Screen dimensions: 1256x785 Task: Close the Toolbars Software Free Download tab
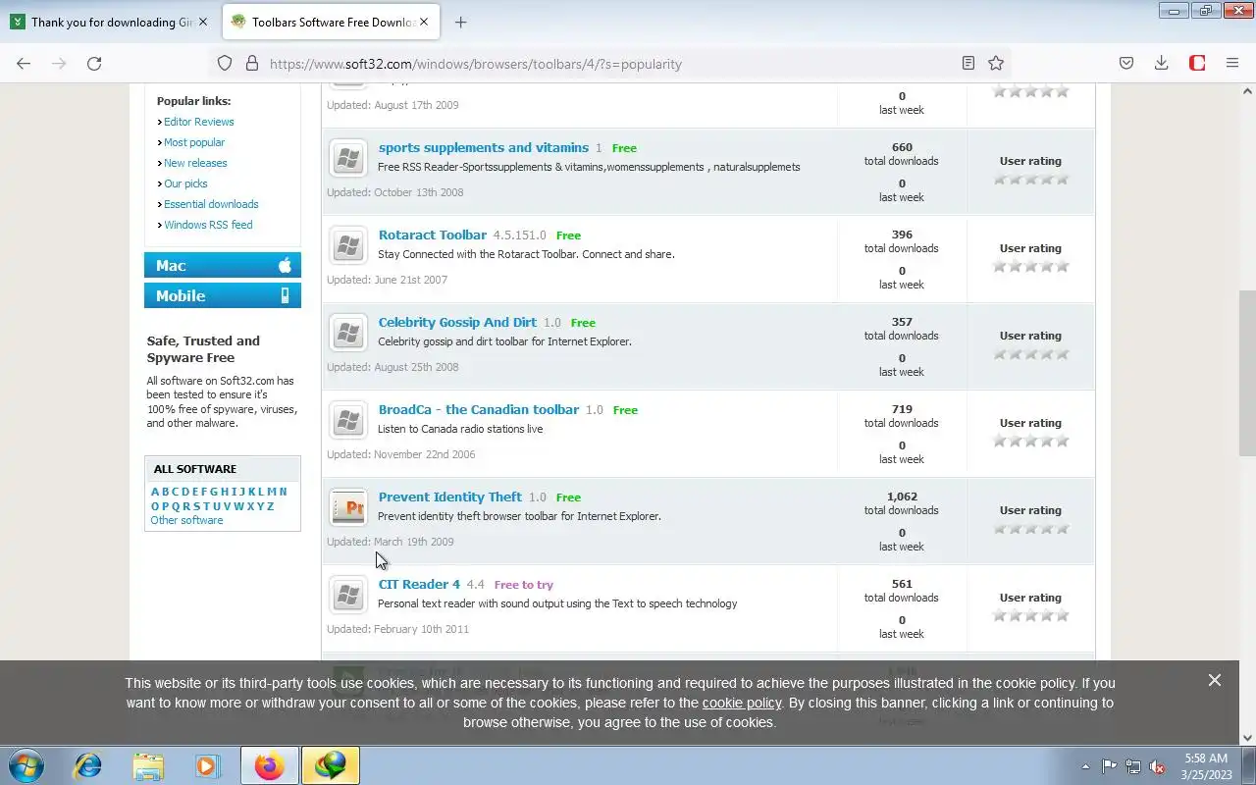tap(425, 22)
